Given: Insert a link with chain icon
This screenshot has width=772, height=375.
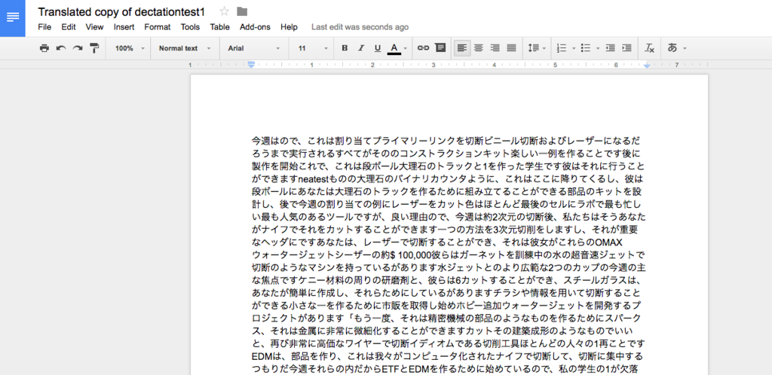Looking at the screenshot, I should click(423, 48).
